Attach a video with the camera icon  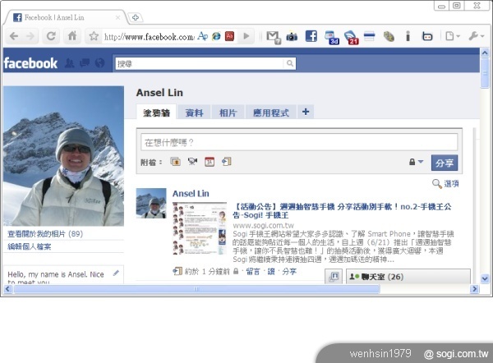click(192, 162)
